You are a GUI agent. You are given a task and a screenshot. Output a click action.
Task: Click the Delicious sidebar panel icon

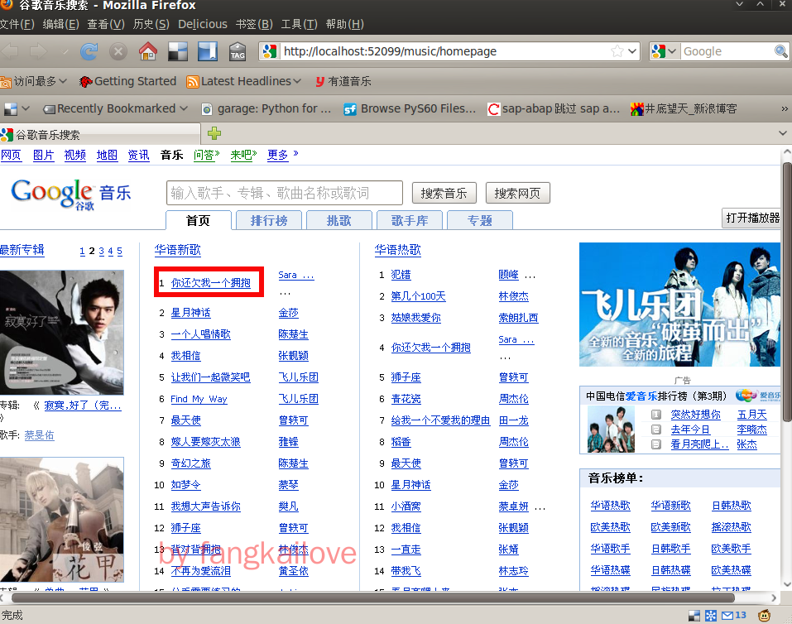tap(208, 51)
